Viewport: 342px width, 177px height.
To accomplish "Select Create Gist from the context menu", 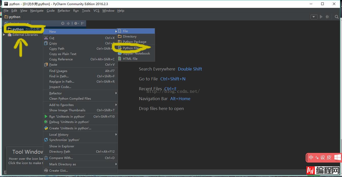I will pyautogui.click(x=58, y=170).
